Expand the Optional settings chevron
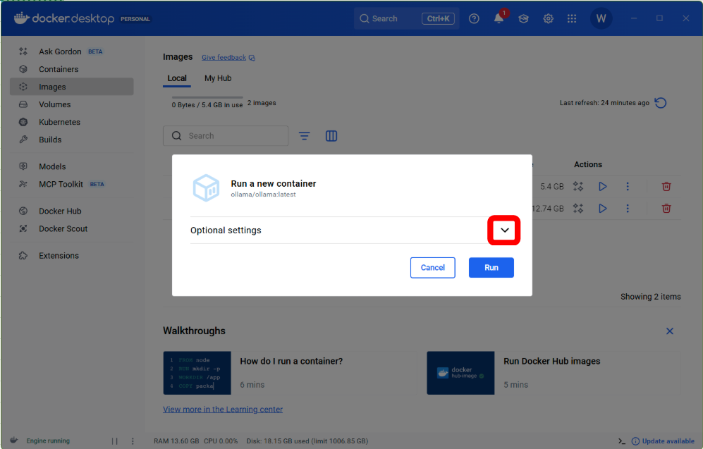 504,230
